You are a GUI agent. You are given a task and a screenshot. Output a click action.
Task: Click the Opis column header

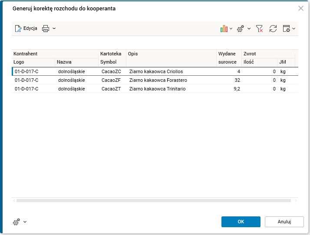[x=133, y=54]
